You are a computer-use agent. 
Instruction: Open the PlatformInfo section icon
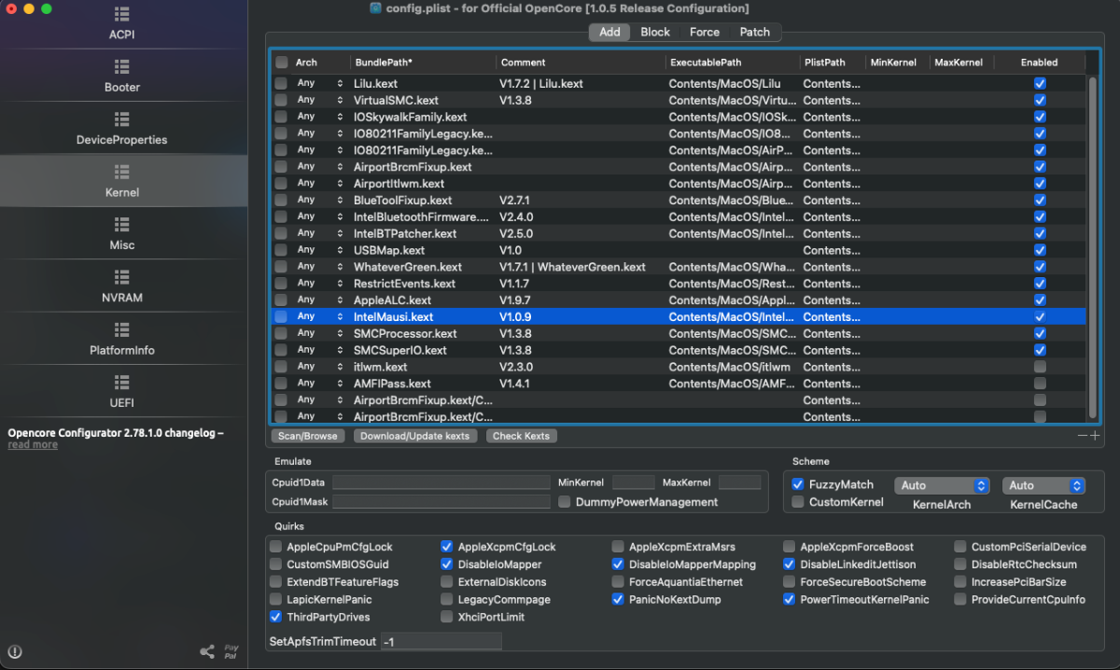[x=122, y=330]
